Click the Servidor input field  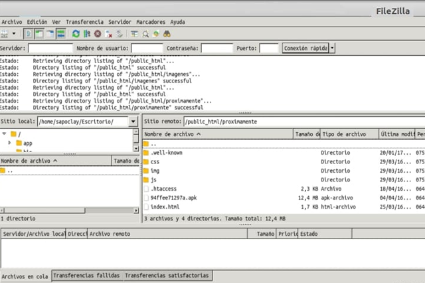click(x=50, y=48)
